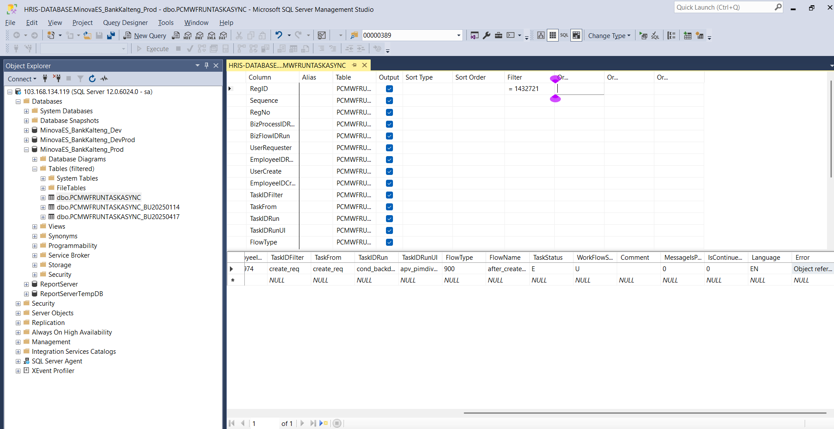
Task: Click the Undo arrow icon
Action: (278, 35)
